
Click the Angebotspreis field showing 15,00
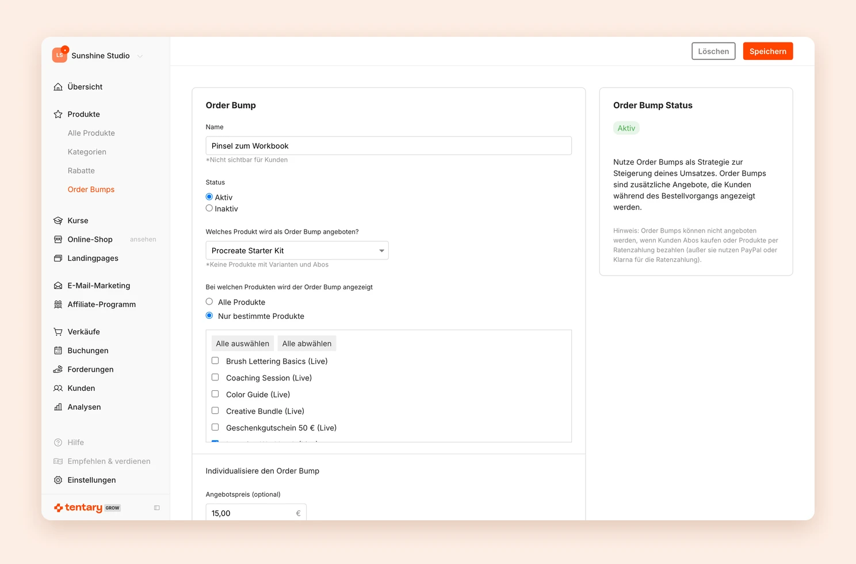tap(256, 512)
